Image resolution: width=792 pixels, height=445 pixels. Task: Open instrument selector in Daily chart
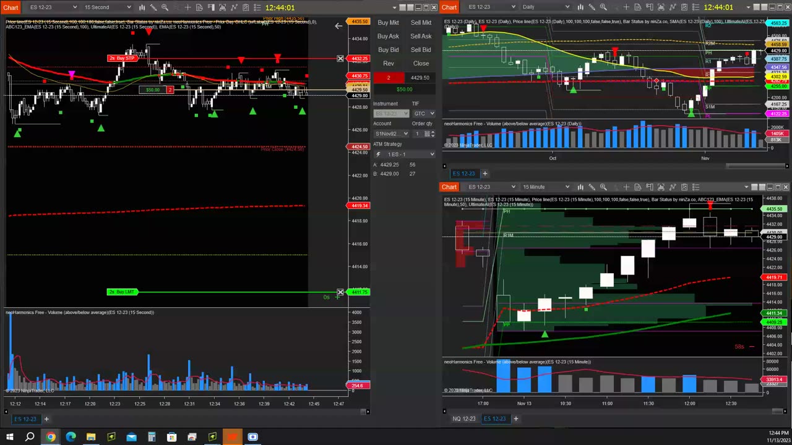[x=491, y=7]
